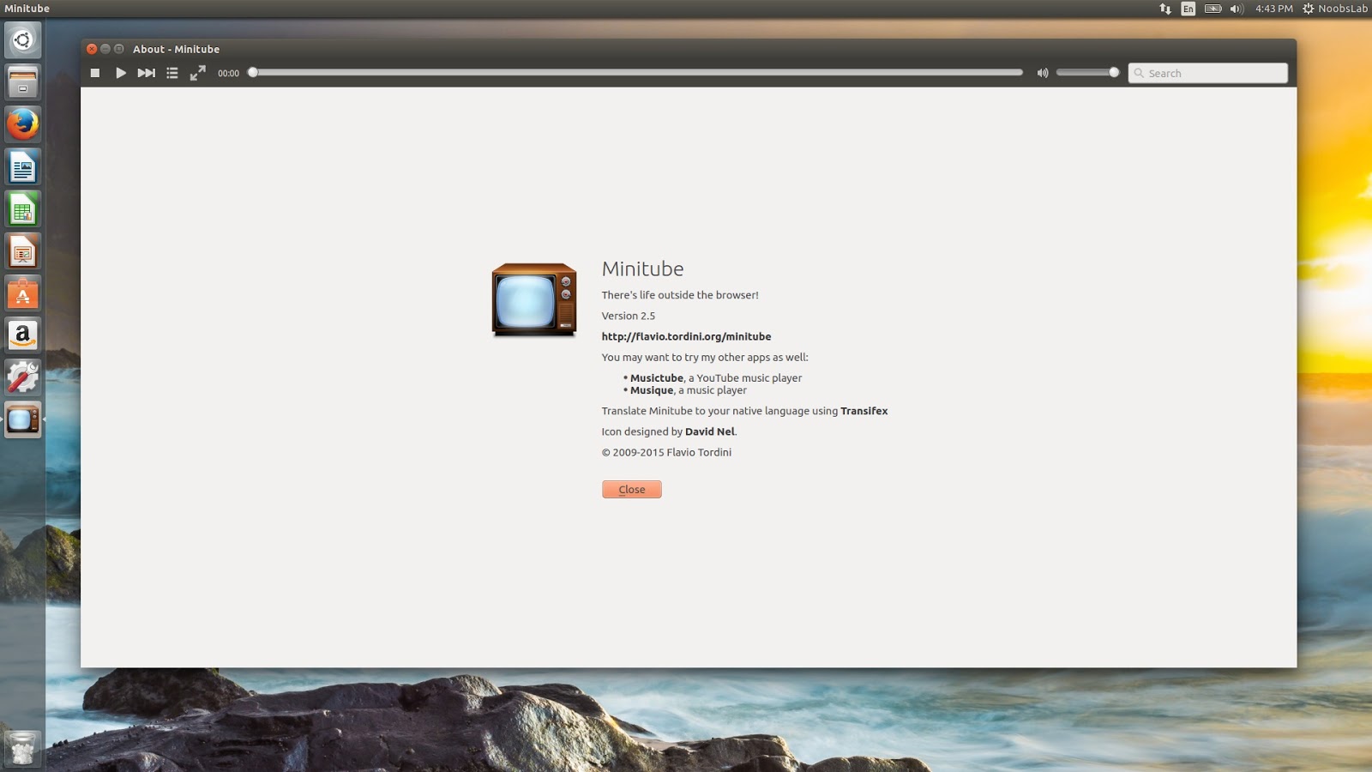
Task: Open the David Nel designer link
Action: tap(709, 431)
